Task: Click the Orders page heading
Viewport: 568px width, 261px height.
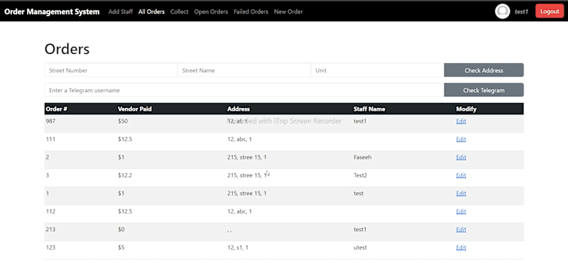Action: coord(67,49)
